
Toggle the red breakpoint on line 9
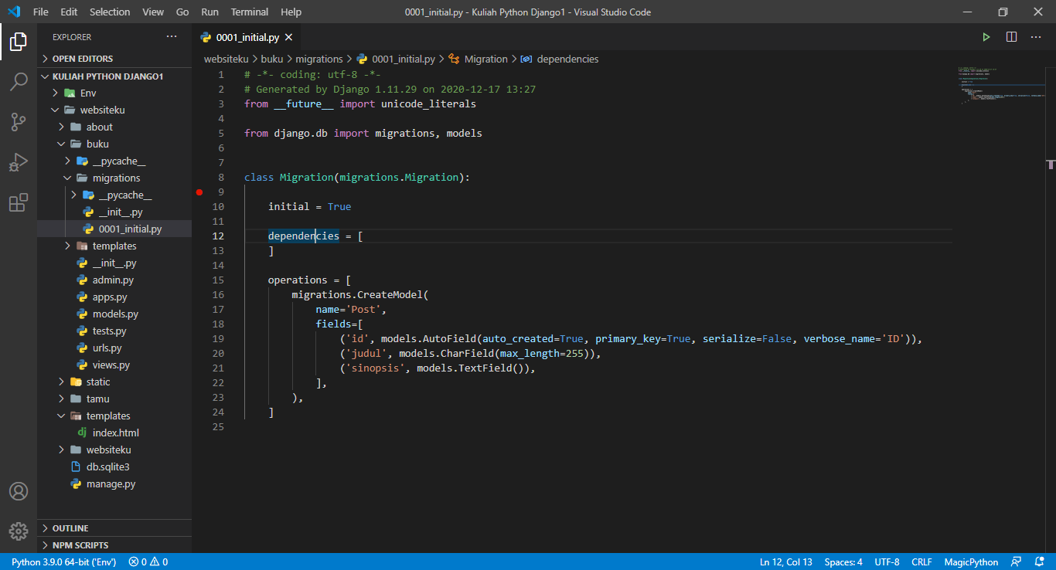199,192
